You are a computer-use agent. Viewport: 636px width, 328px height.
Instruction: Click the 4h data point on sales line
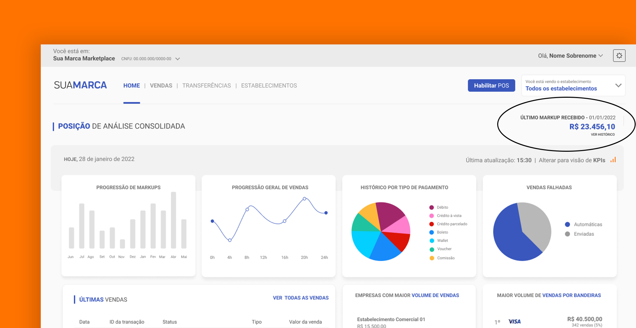(x=230, y=240)
